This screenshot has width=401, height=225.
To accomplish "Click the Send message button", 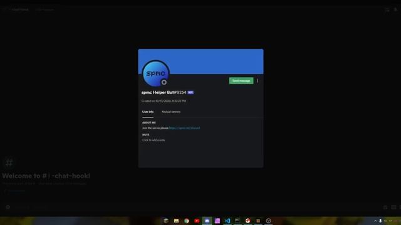I will click(241, 81).
